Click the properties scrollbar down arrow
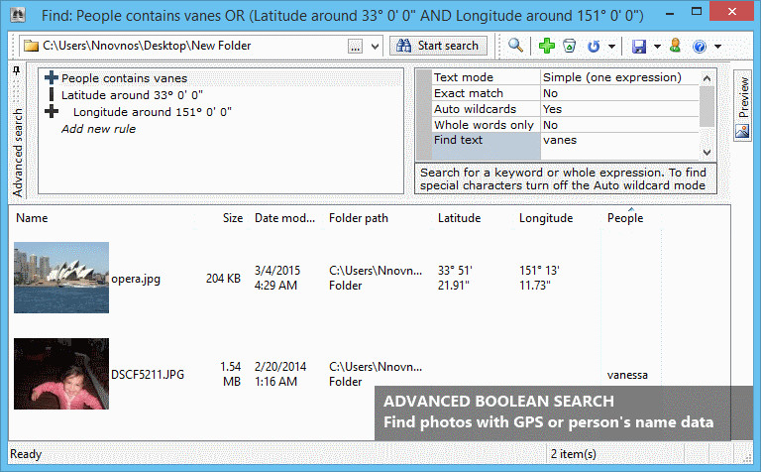 click(x=707, y=152)
